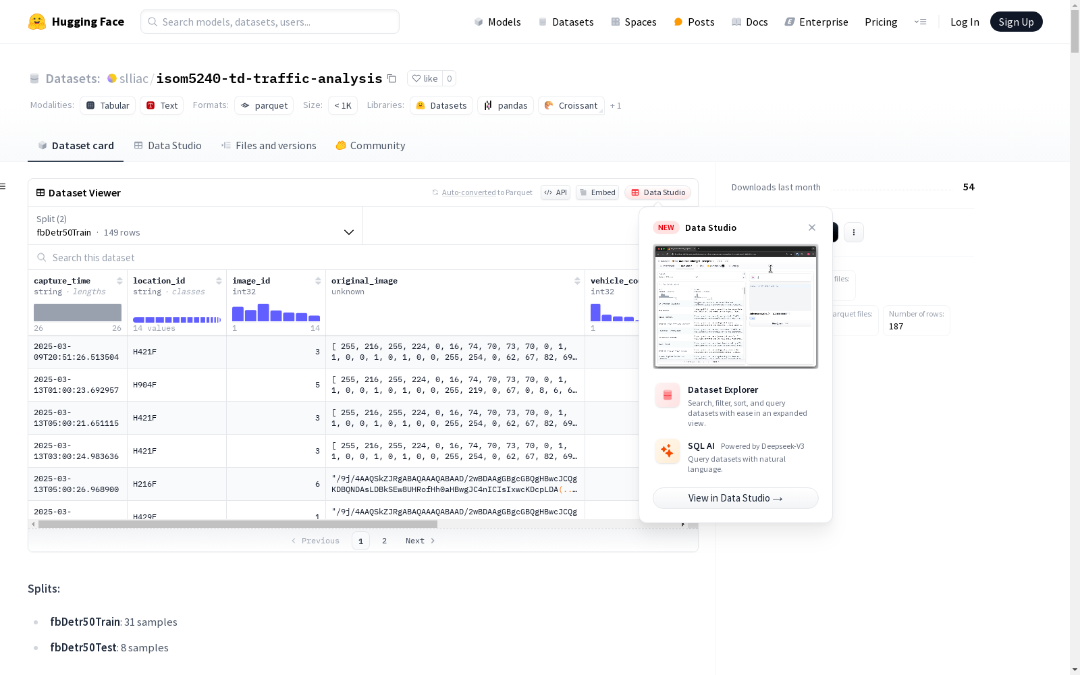Select the Dataset card tab

pyautogui.click(x=76, y=146)
